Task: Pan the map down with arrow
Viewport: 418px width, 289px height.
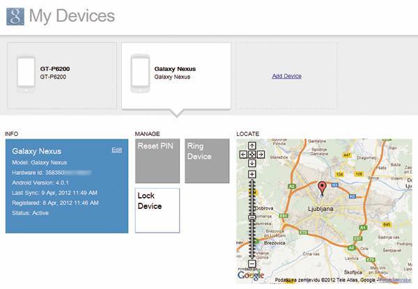Action: (252, 163)
